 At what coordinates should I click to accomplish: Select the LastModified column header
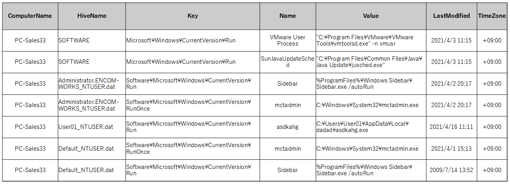(451, 16)
